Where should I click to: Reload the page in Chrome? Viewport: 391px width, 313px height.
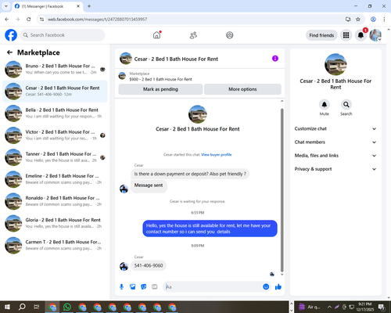[29, 20]
